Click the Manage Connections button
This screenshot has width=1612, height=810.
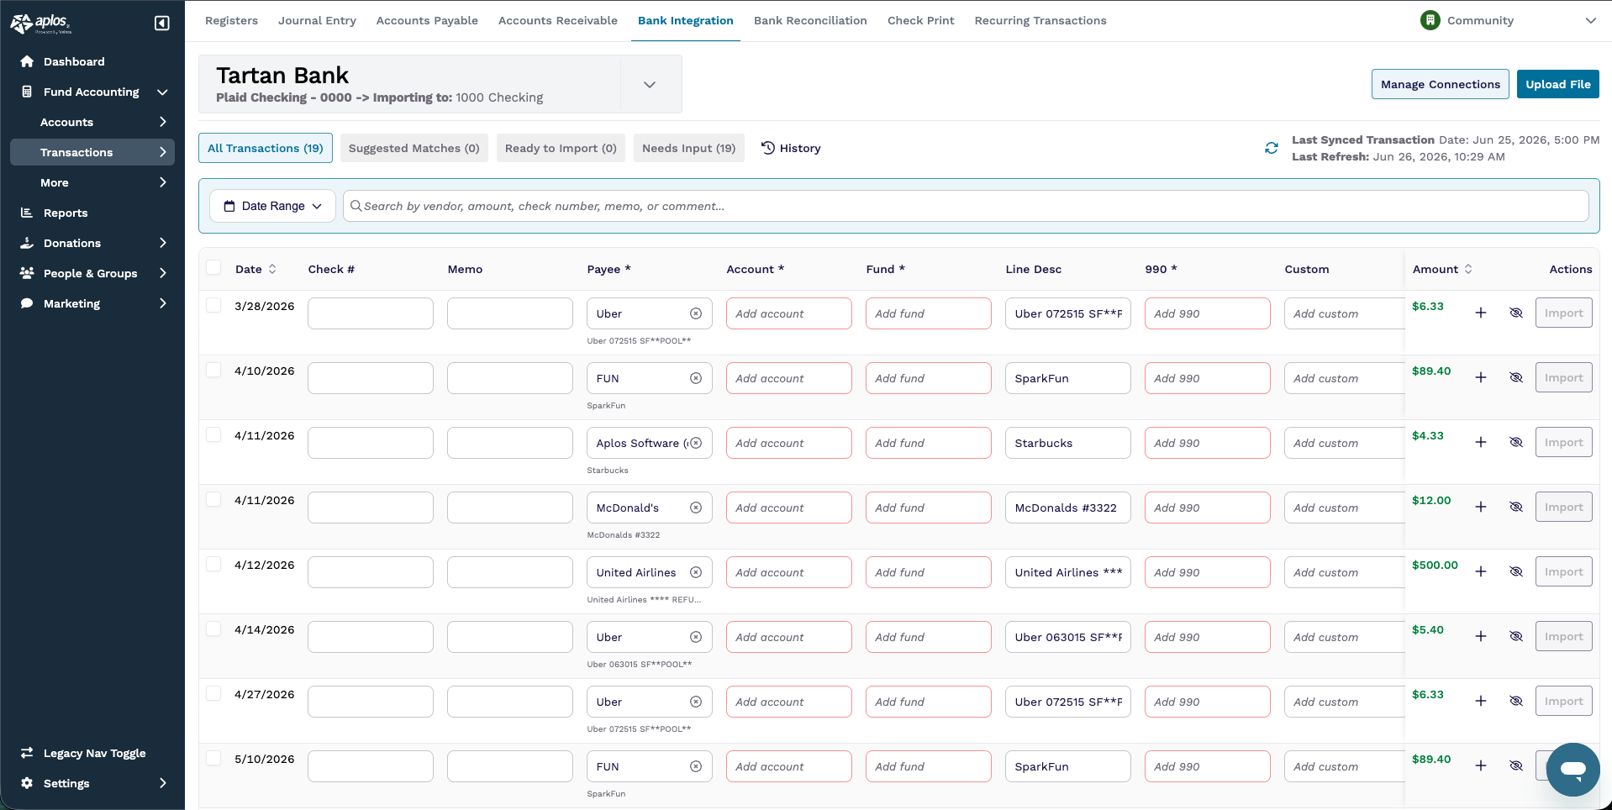(x=1440, y=84)
